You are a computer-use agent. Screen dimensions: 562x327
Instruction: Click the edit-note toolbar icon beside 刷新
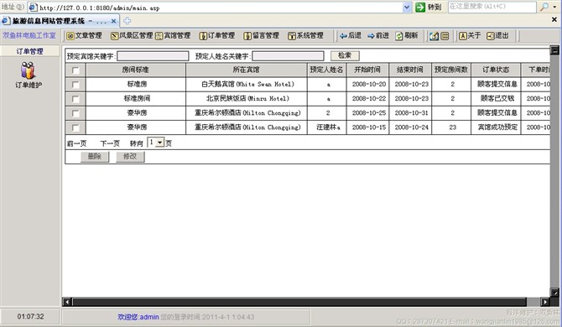pyautogui.click(x=434, y=36)
